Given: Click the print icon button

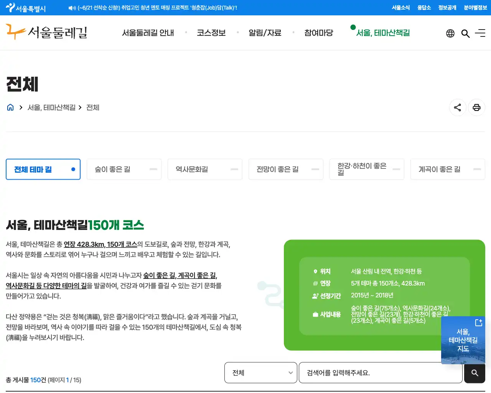Looking at the screenshot, I should pos(476,107).
